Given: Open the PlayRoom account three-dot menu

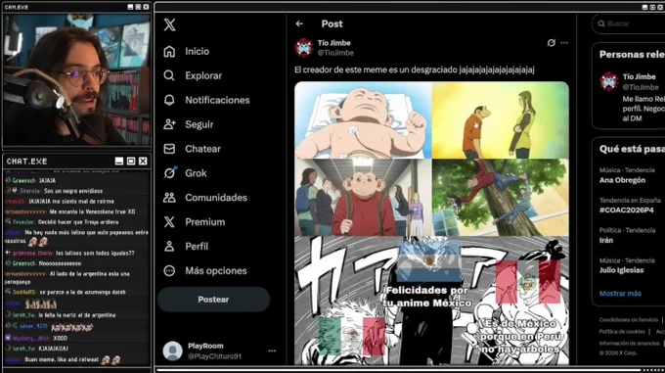Looking at the screenshot, I should (272, 350).
